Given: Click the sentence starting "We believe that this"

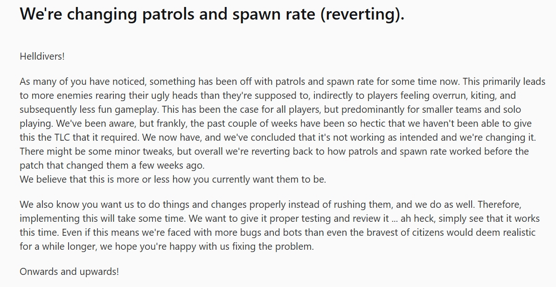Looking at the screenshot, I should point(173,179).
